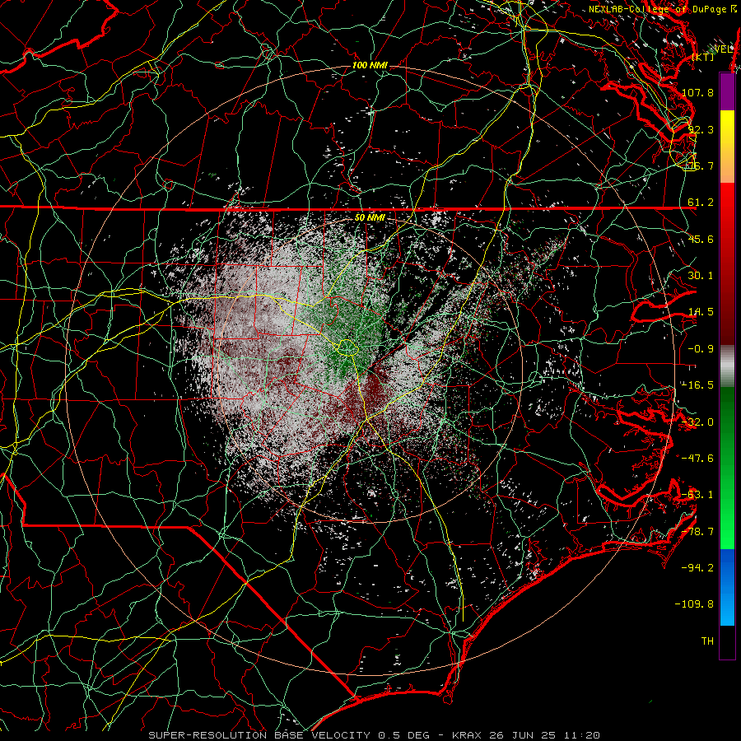Click the blue segment of the velocity color bar
The width and height of the screenshot is (741, 741).
727,586
